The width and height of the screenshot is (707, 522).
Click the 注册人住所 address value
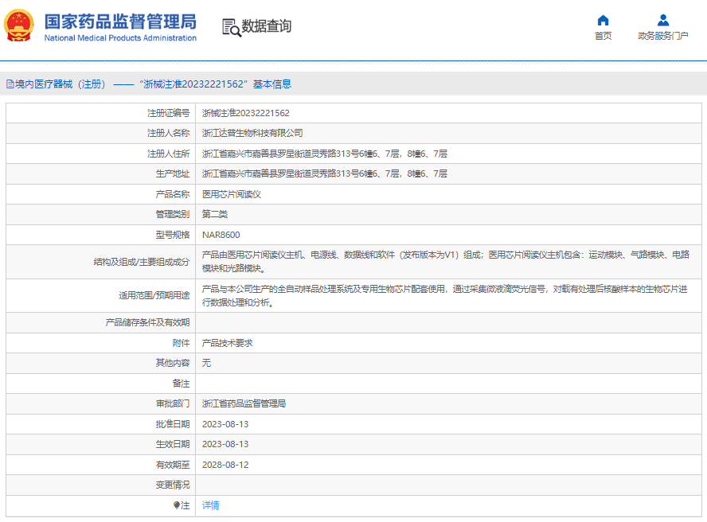click(325, 154)
